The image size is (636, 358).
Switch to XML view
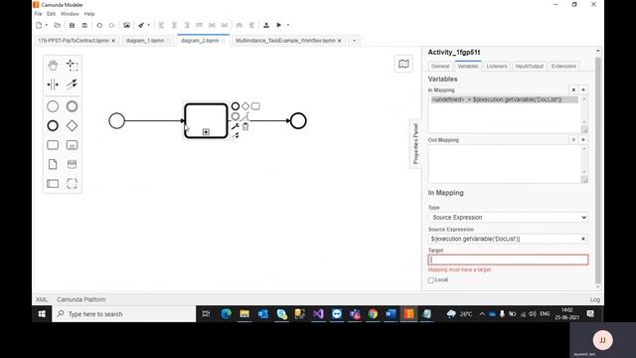(x=42, y=299)
